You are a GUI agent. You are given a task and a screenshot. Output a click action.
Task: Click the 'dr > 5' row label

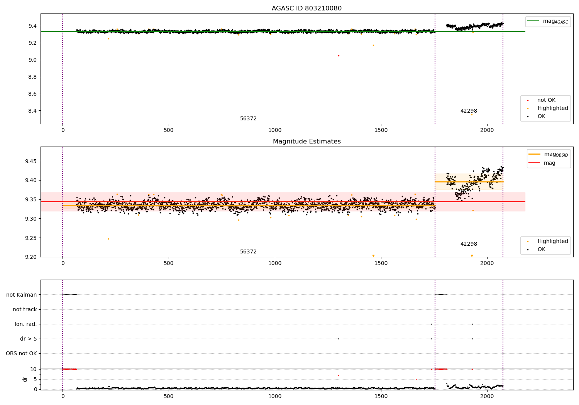[x=28, y=339]
